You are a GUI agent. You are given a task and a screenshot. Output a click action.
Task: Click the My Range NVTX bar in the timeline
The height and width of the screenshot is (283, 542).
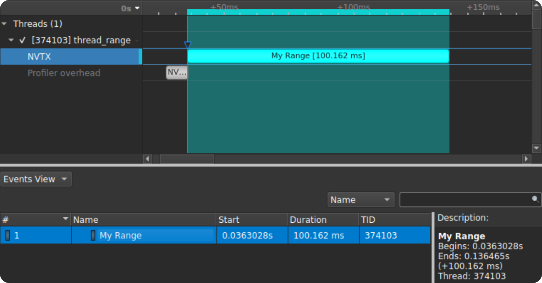click(318, 56)
